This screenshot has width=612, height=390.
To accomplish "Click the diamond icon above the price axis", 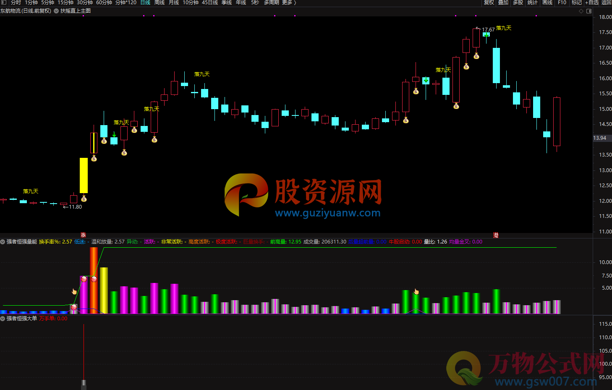I will (x=581, y=11).
